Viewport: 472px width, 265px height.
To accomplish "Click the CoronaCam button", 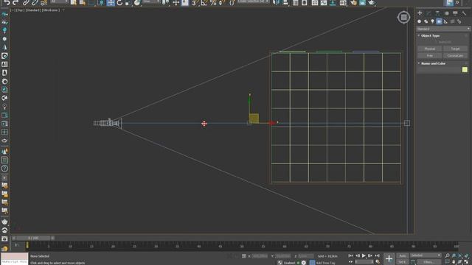I will 455,56.
